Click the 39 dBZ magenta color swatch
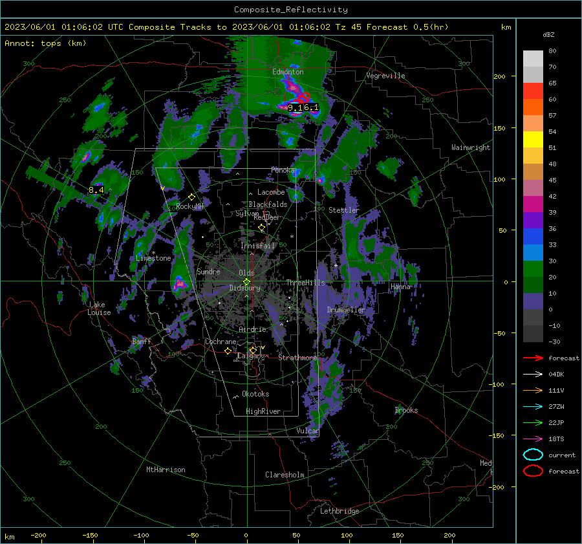The height and width of the screenshot is (544, 582). (x=533, y=204)
